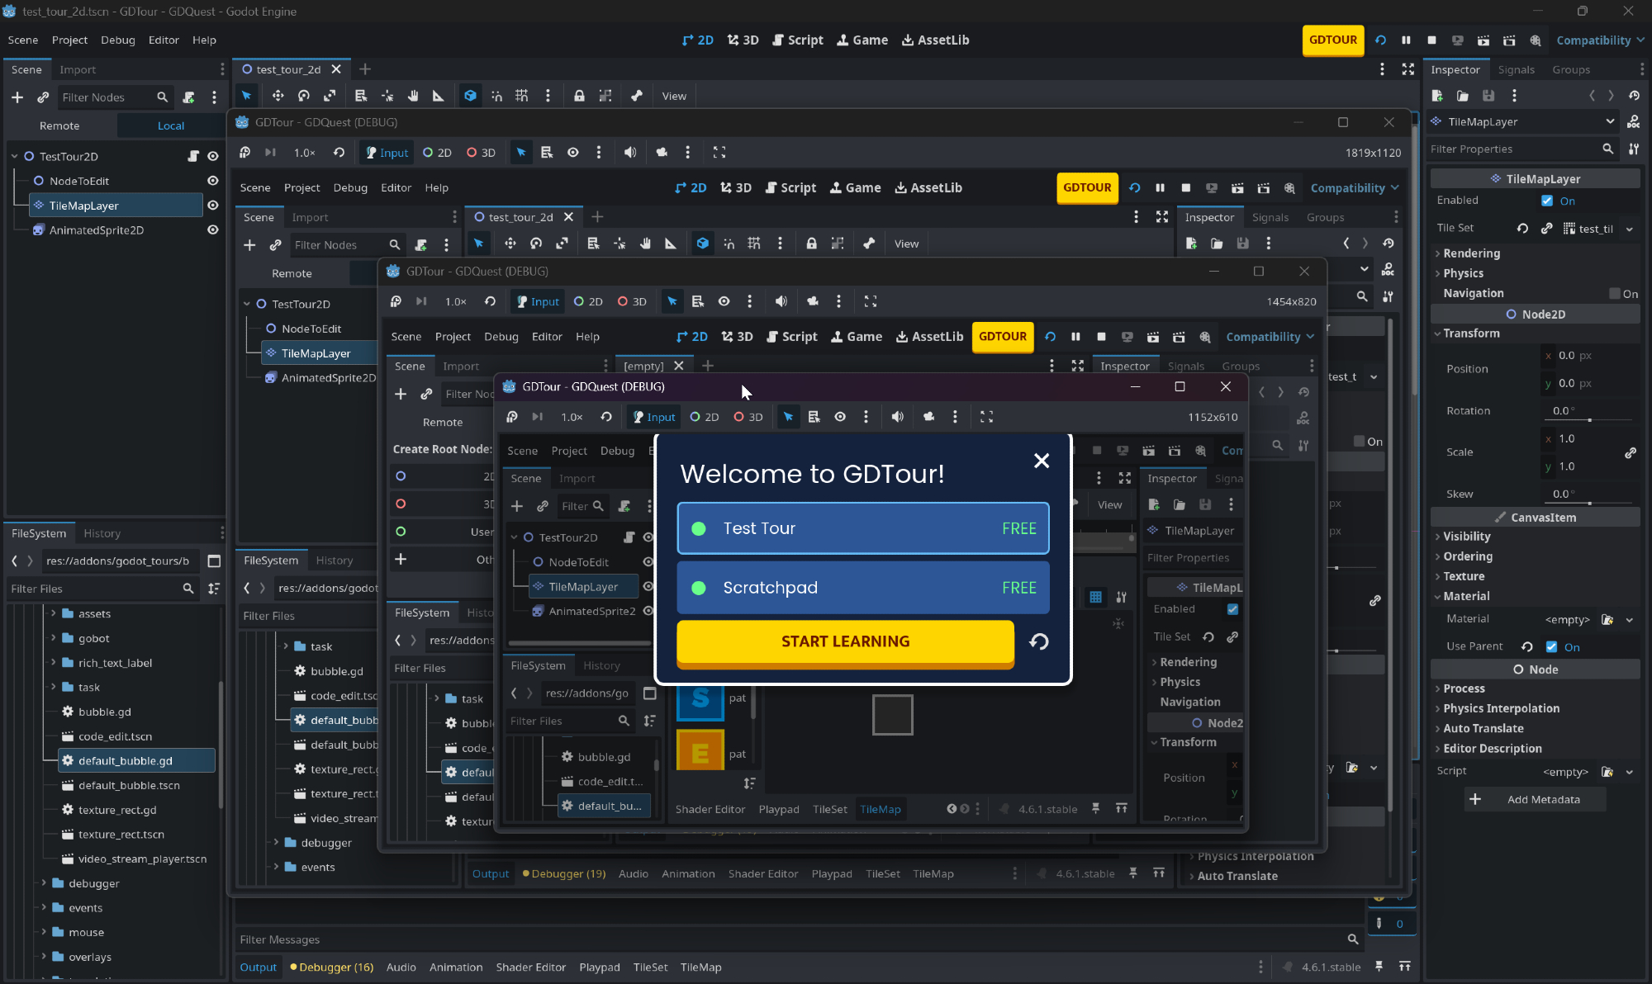Toggle Use Parent material checkbox
This screenshot has height=984, width=1652.
click(1551, 647)
